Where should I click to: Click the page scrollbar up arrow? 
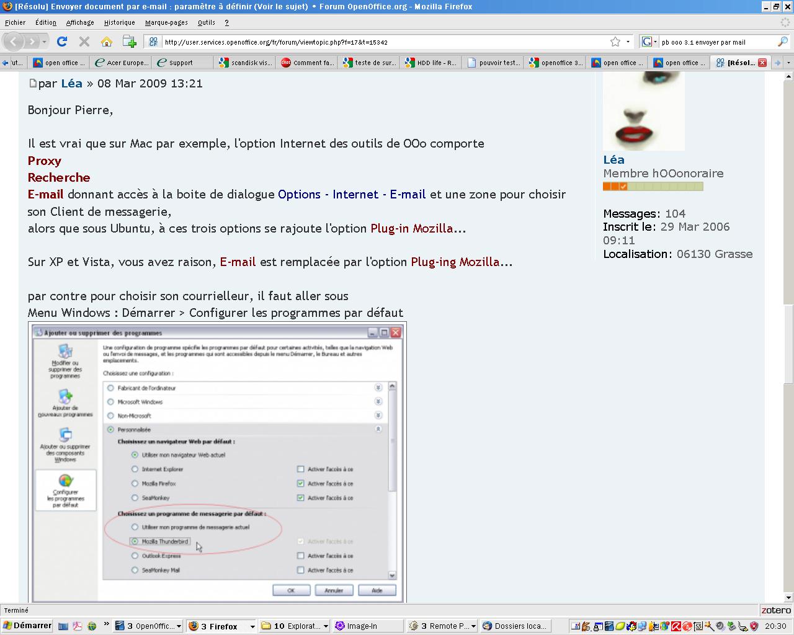coord(788,76)
